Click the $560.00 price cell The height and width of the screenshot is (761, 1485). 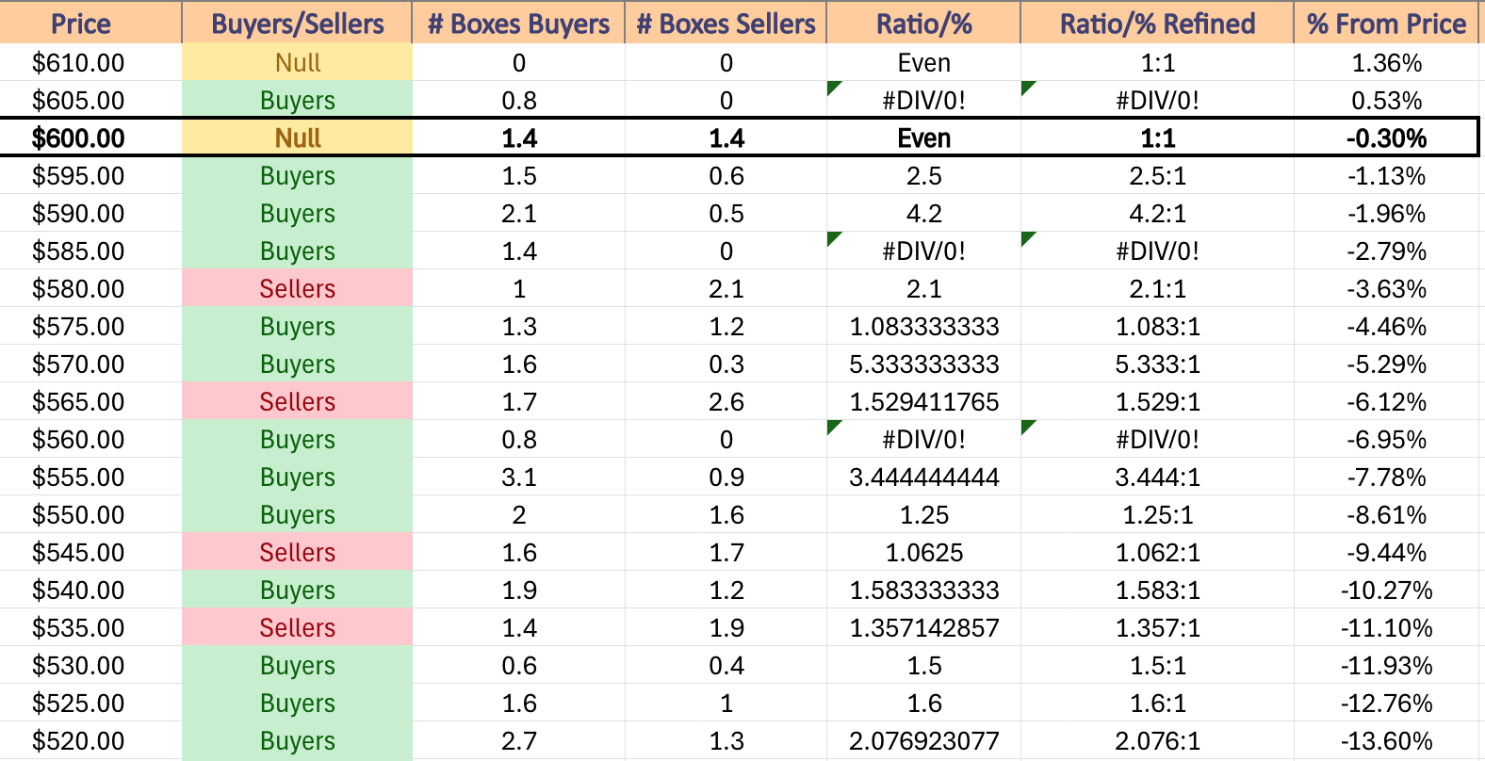pos(90,439)
